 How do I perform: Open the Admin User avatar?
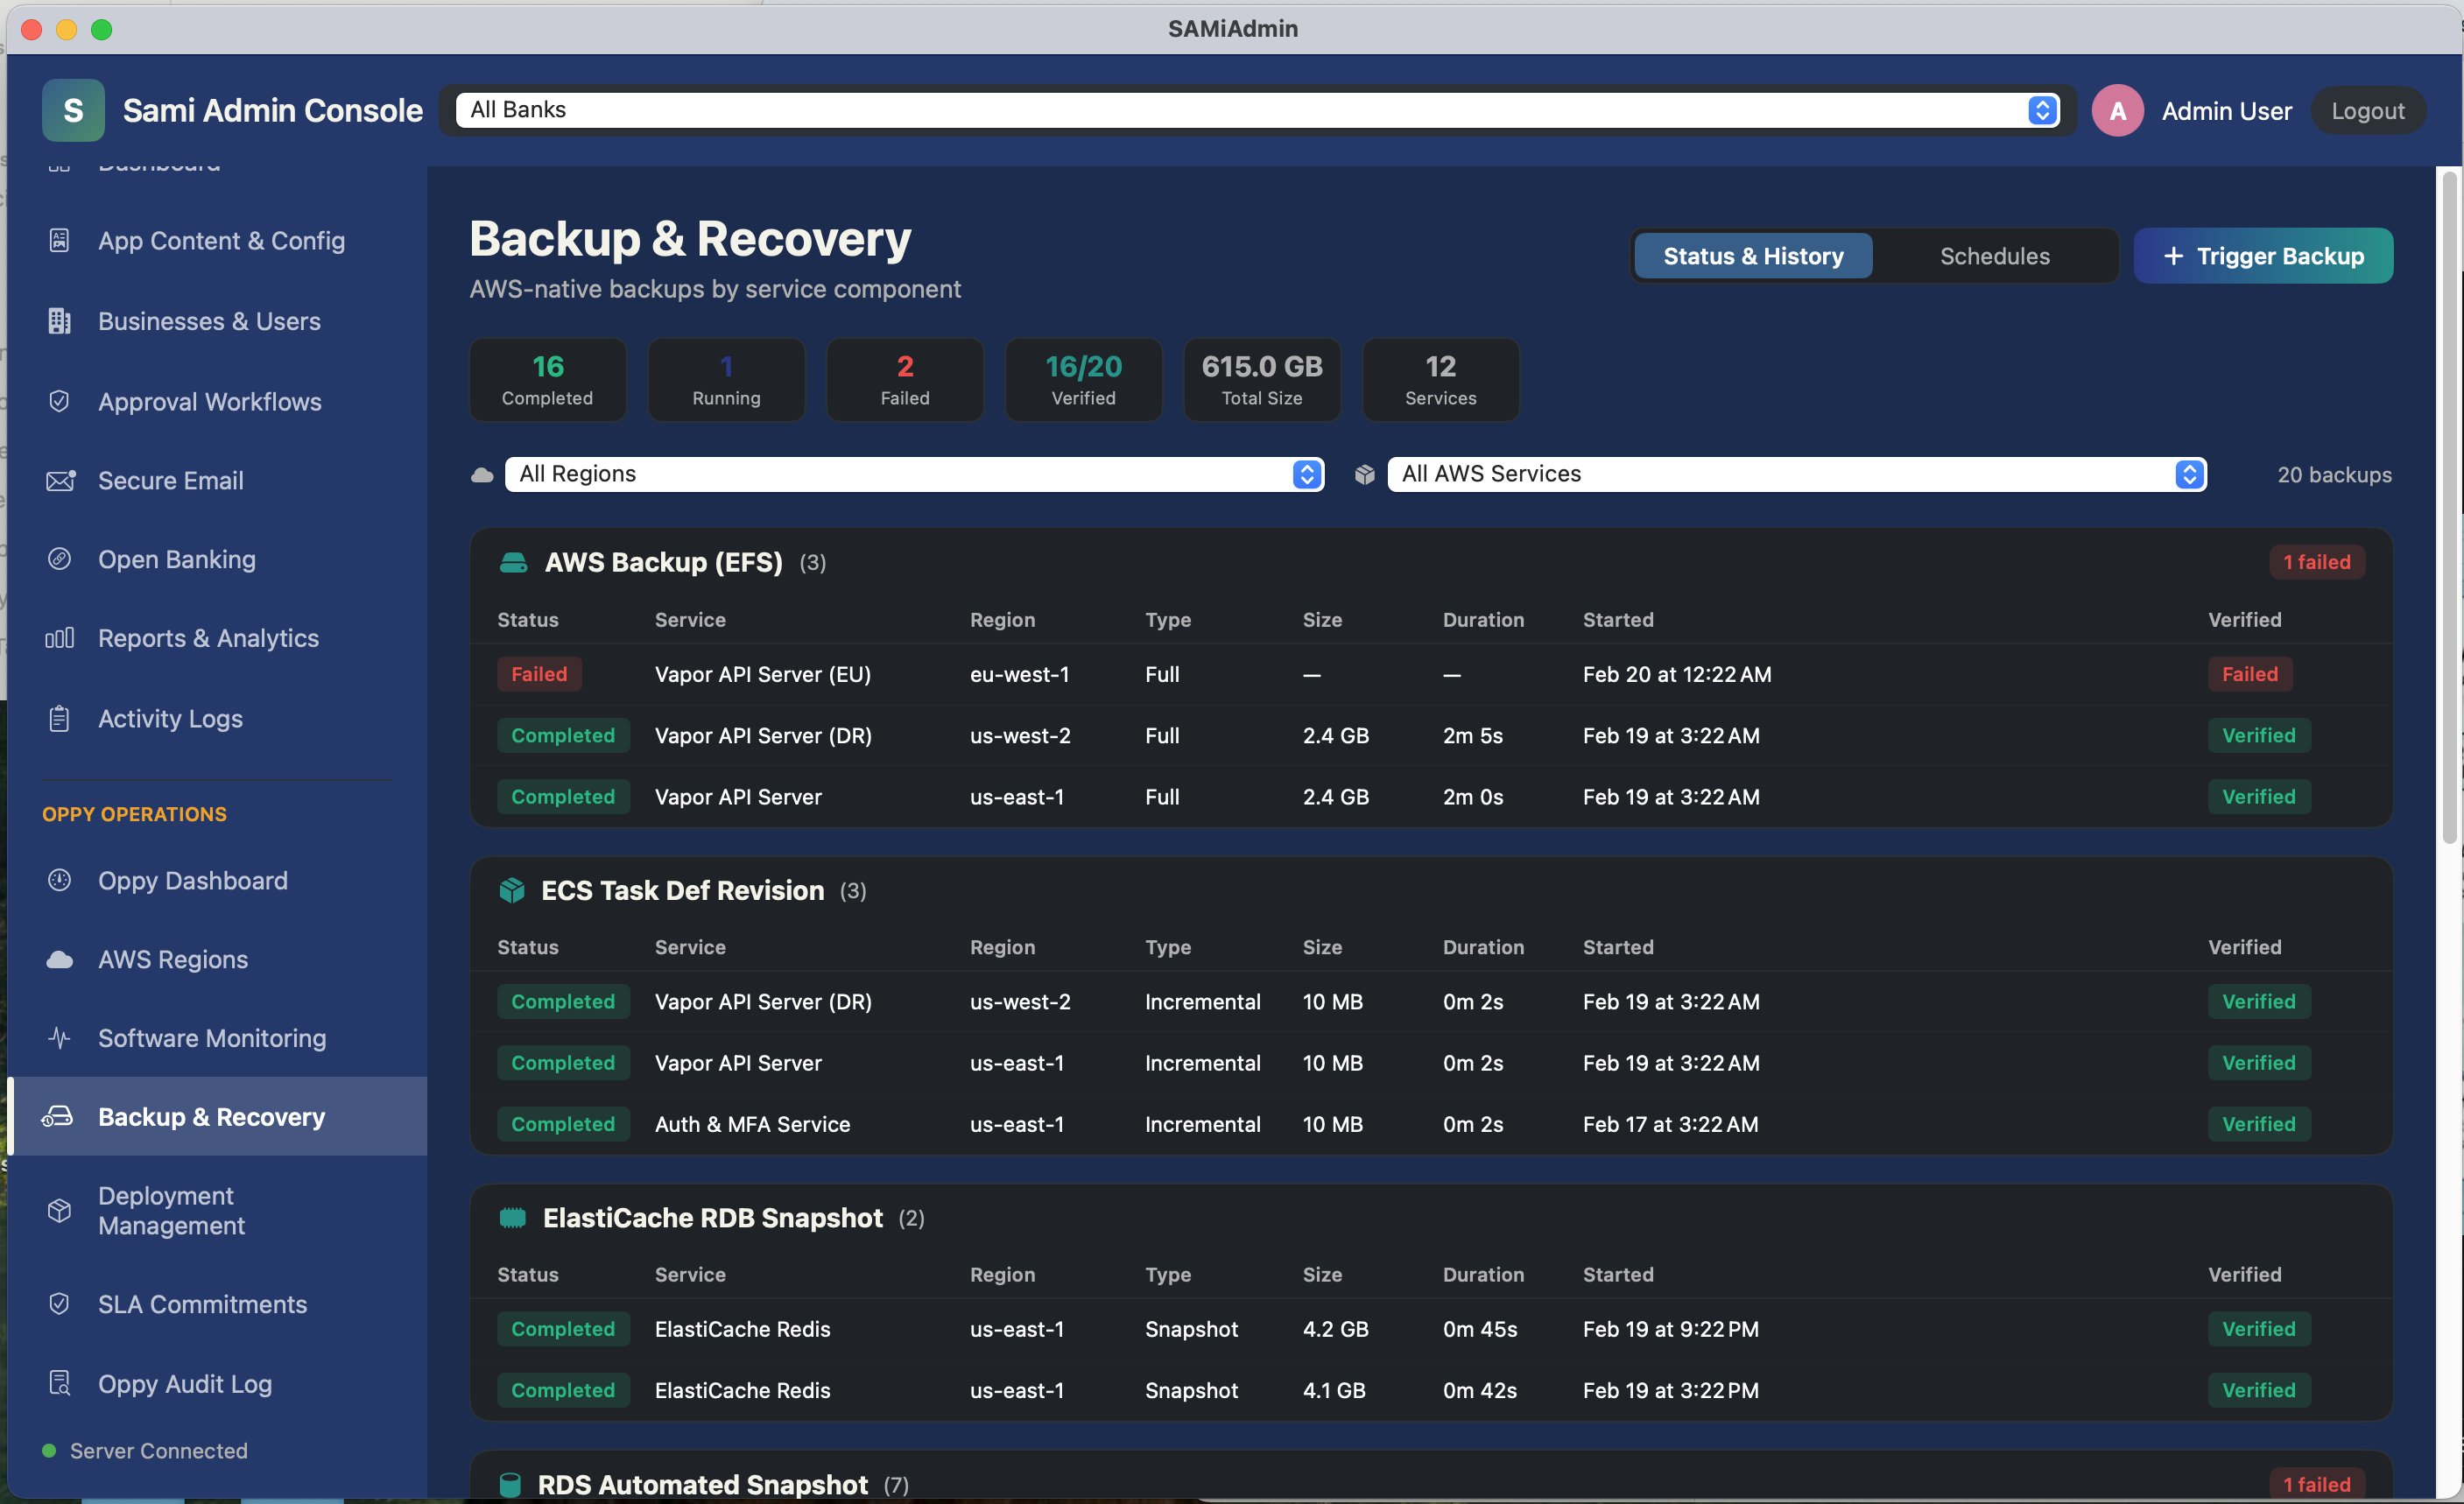(2118, 110)
